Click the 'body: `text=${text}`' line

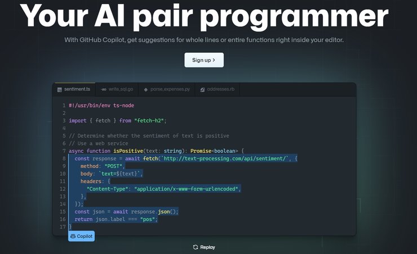(112, 174)
